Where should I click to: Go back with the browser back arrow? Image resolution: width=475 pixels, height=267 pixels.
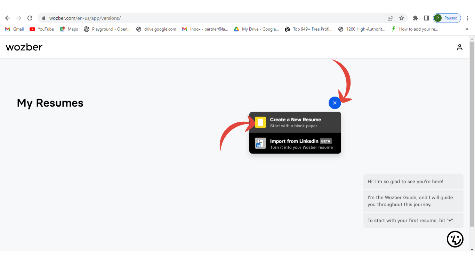coord(8,18)
